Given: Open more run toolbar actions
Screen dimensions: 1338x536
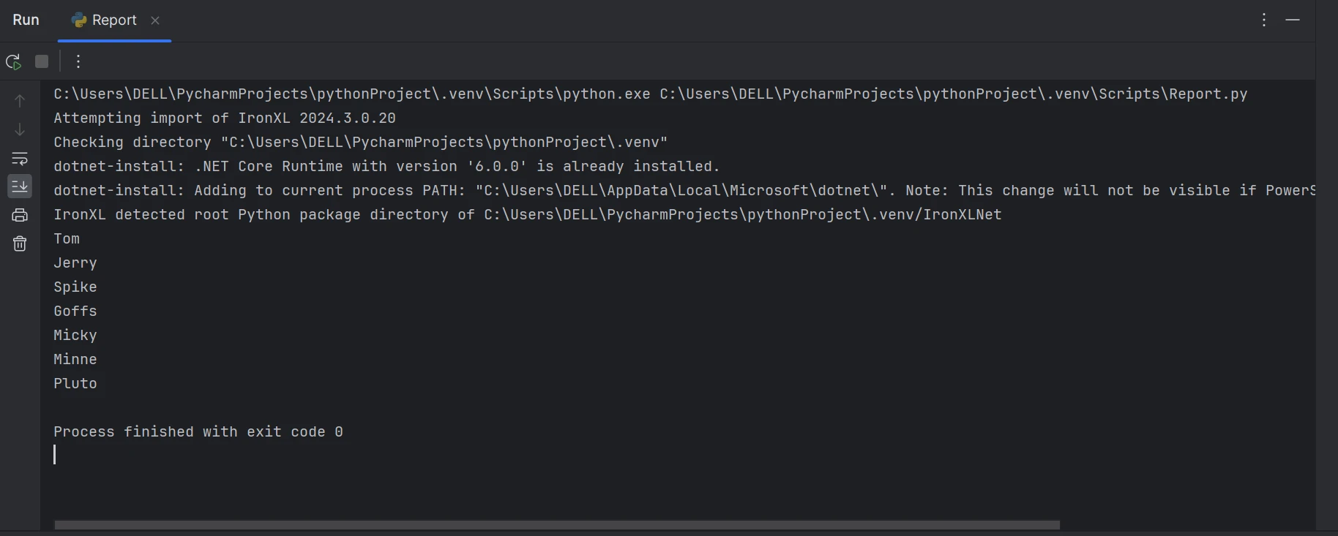Looking at the screenshot, I should click(78, 62).
